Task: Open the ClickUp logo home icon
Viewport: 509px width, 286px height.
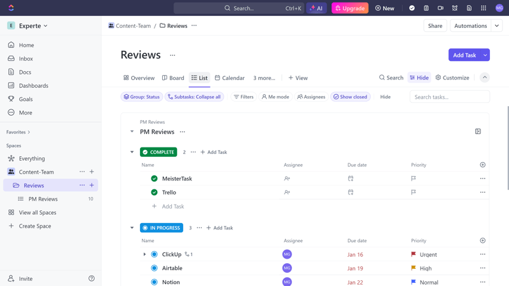Action: tap(11, 8)
